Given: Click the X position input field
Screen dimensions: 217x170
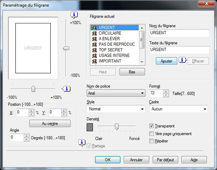Looking at the screenshot, I should (x=23, y=112).
